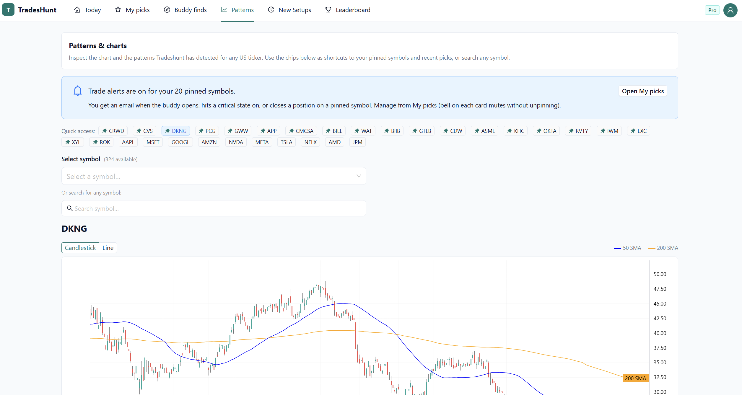Click the pin icon on CMCSA chip

point(292,131)
